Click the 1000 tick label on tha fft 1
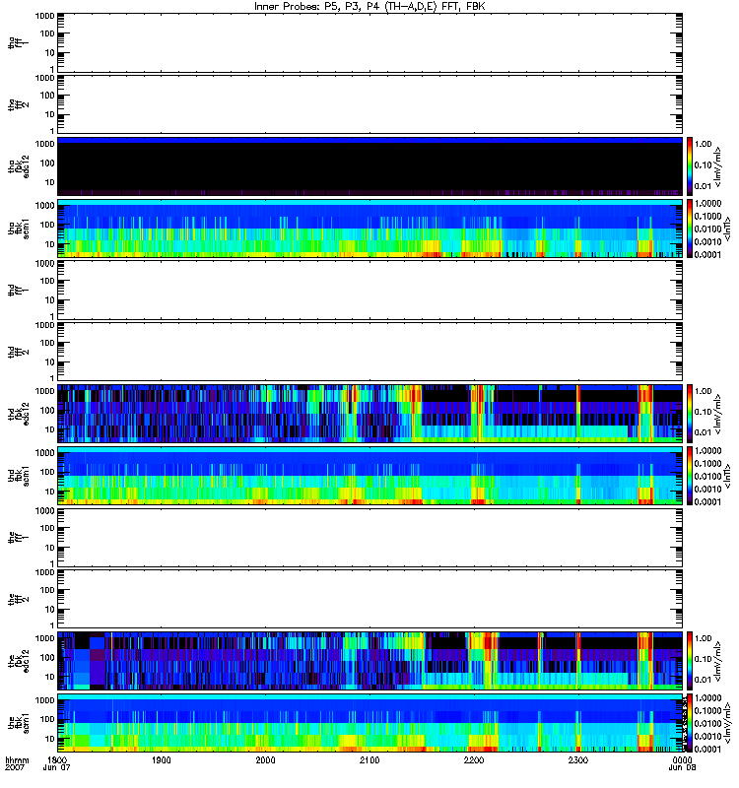 (x=44, y=16)
